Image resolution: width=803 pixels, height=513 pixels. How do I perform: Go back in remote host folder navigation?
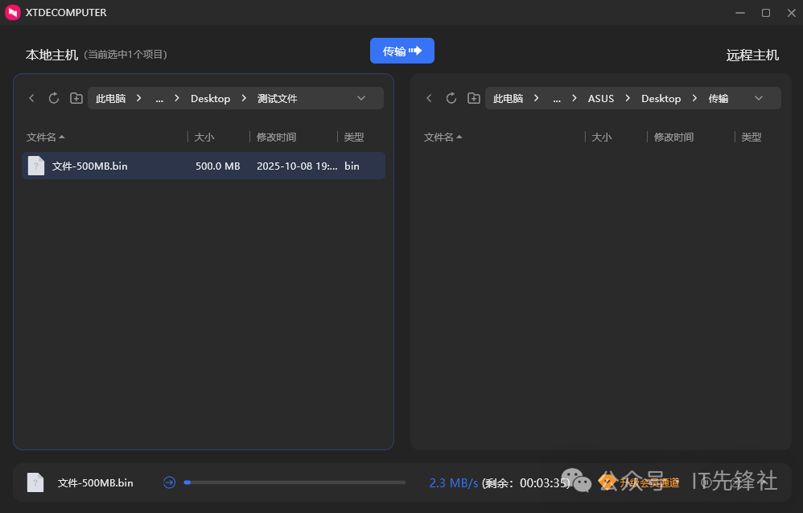tap(429, 98)
